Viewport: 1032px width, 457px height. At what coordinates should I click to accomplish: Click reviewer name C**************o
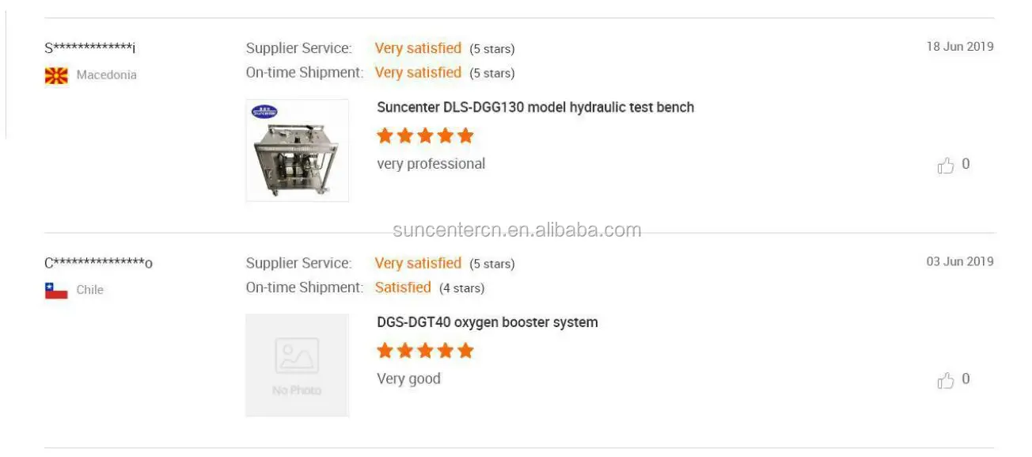click(x=98, y=263)
